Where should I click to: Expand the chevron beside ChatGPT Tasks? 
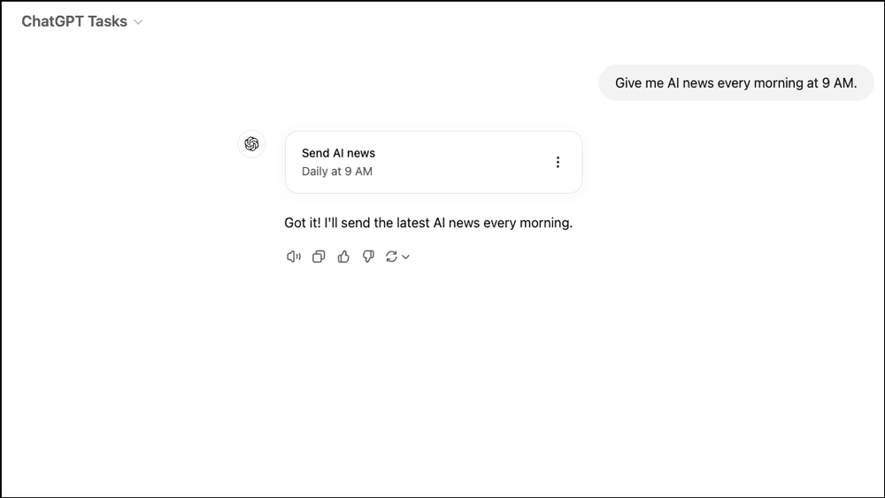point(138,22)
